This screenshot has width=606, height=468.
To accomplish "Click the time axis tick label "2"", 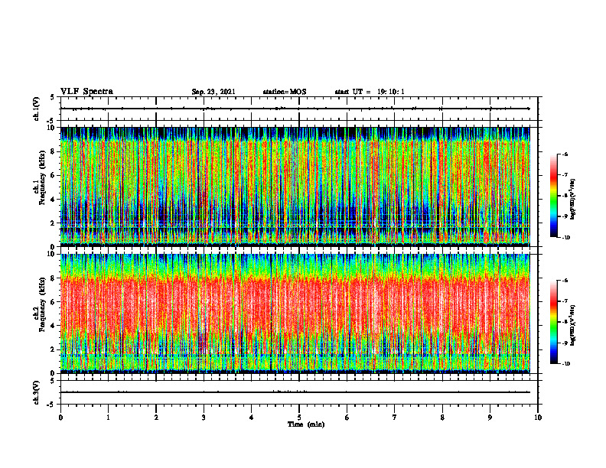I will coord(156,418).
